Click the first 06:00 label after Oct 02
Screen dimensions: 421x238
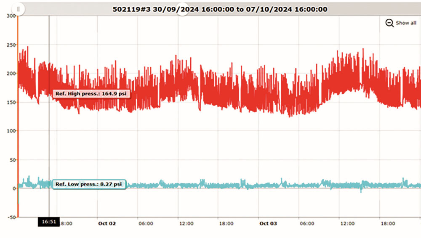coord(146,224)
